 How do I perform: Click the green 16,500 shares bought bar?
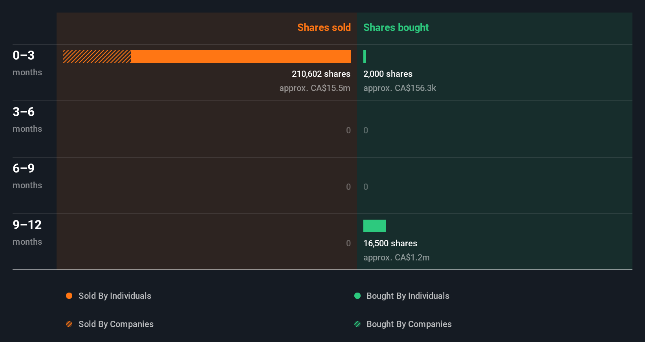tap(374, 226)
